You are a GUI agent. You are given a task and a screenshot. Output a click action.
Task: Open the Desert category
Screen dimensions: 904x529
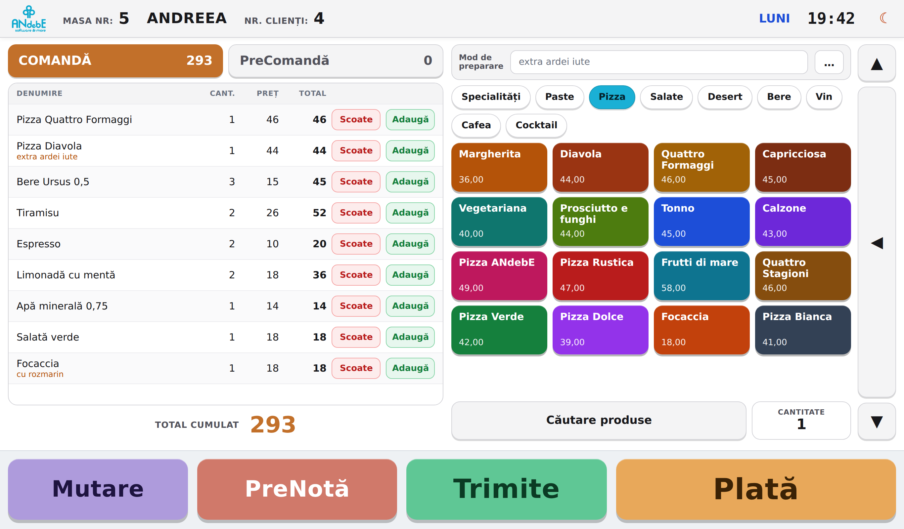coord(725,97)
